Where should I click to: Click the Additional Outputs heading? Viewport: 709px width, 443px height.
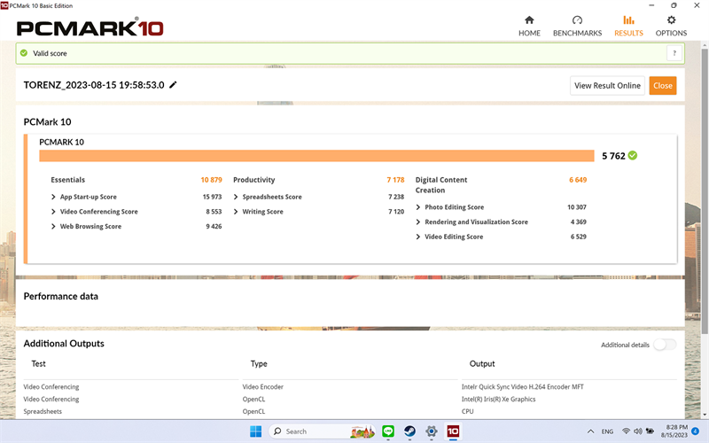click(64, 344)
